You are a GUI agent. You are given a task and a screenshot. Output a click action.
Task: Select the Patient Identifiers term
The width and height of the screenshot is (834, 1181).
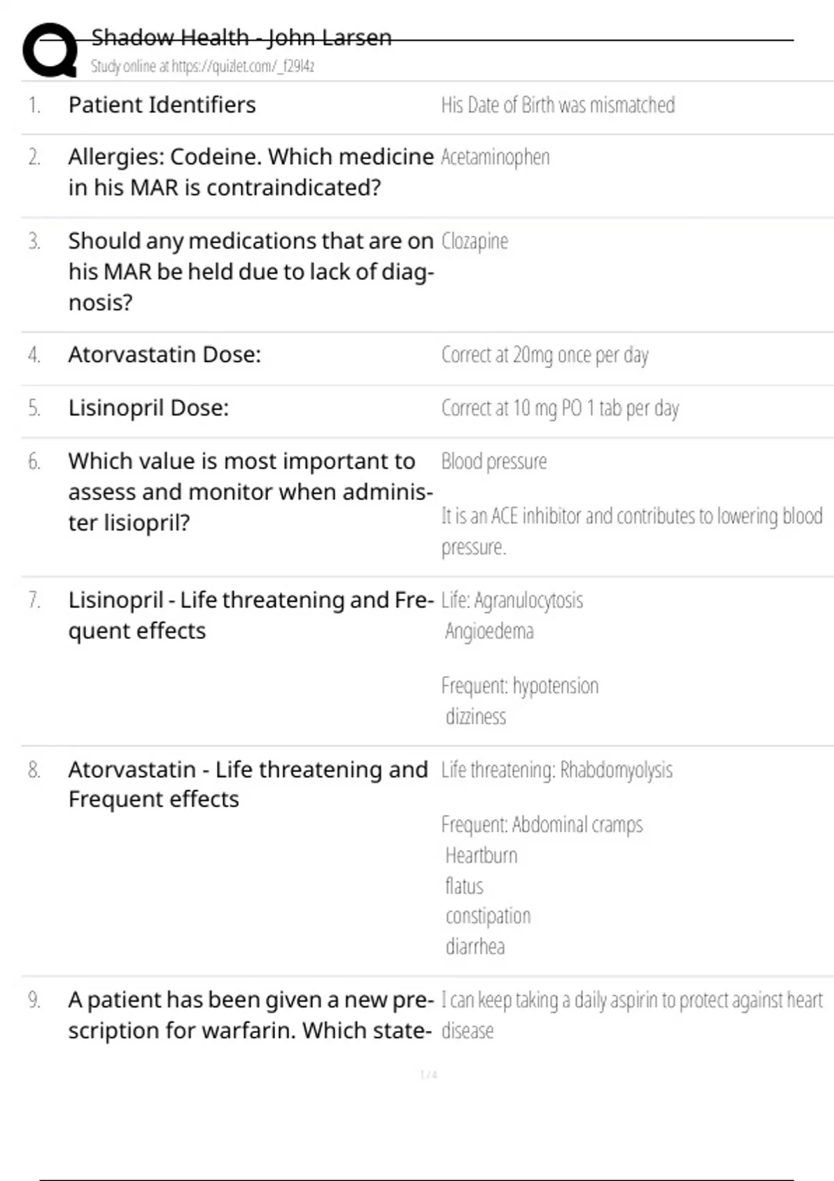point(162,105)
